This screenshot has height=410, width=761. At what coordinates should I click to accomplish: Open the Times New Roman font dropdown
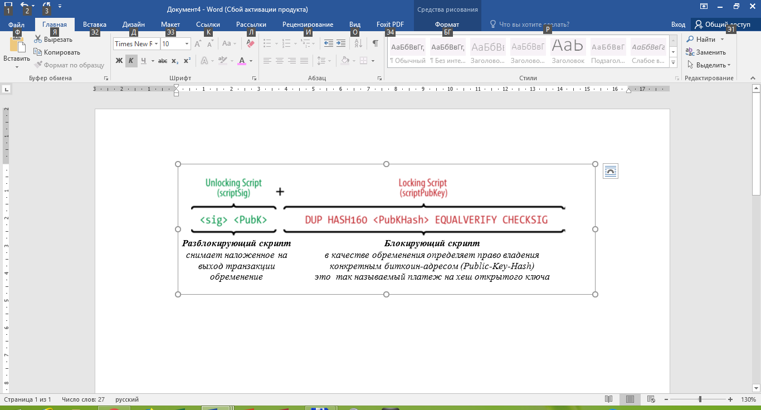pos(157,43)
